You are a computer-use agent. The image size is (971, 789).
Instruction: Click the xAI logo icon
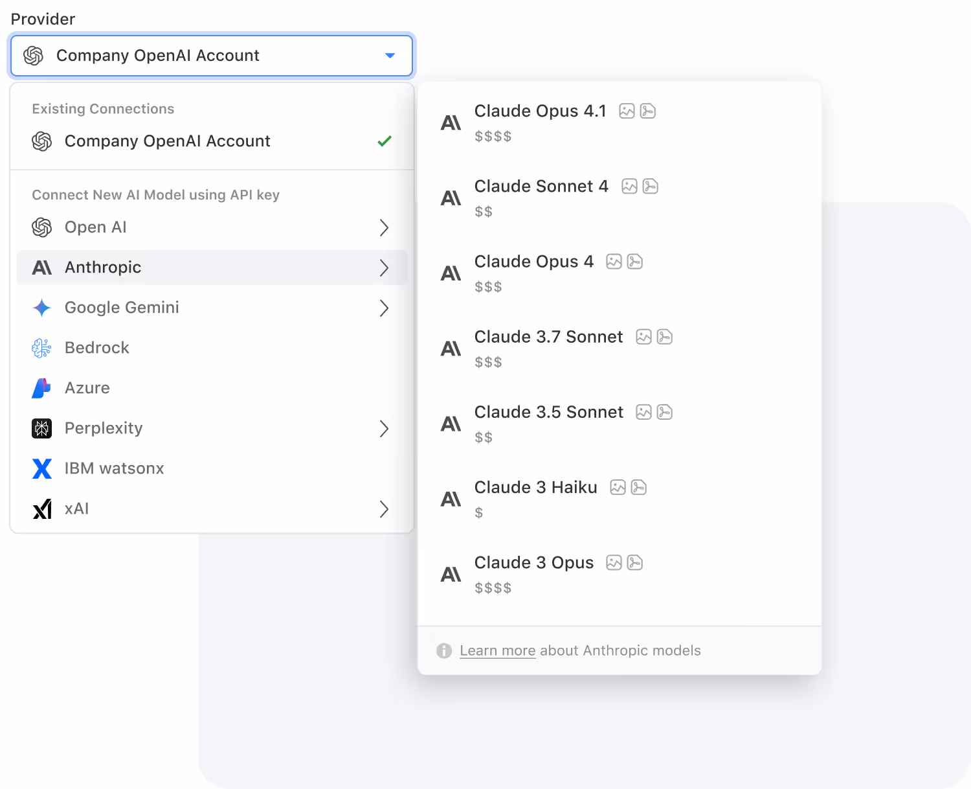[x=42, y=509]
